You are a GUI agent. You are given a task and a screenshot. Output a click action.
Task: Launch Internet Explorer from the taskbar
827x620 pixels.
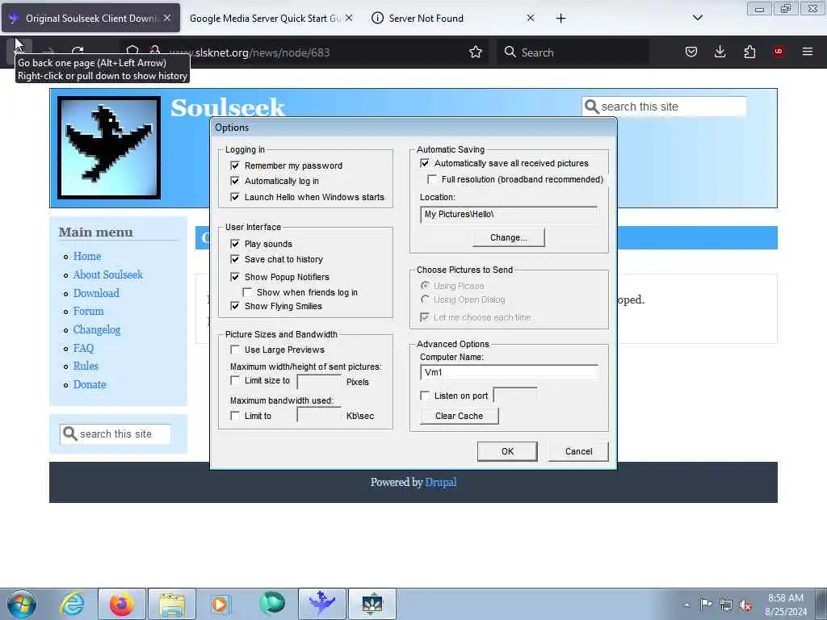tap(72, 604)
